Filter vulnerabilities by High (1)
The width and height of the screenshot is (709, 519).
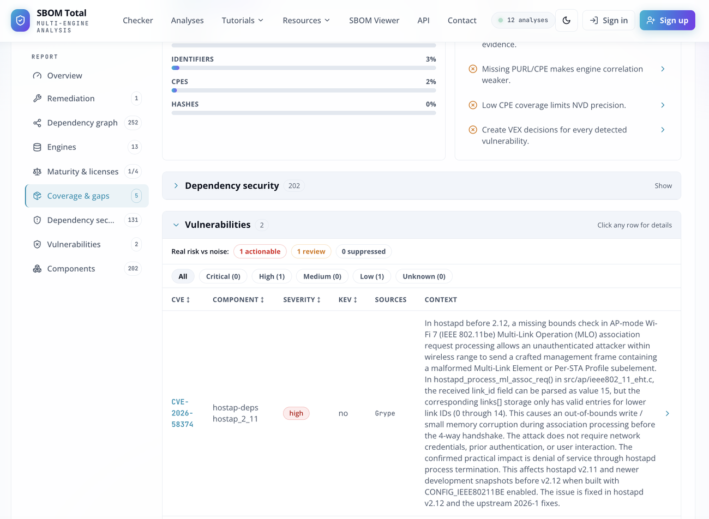[272, 276]
